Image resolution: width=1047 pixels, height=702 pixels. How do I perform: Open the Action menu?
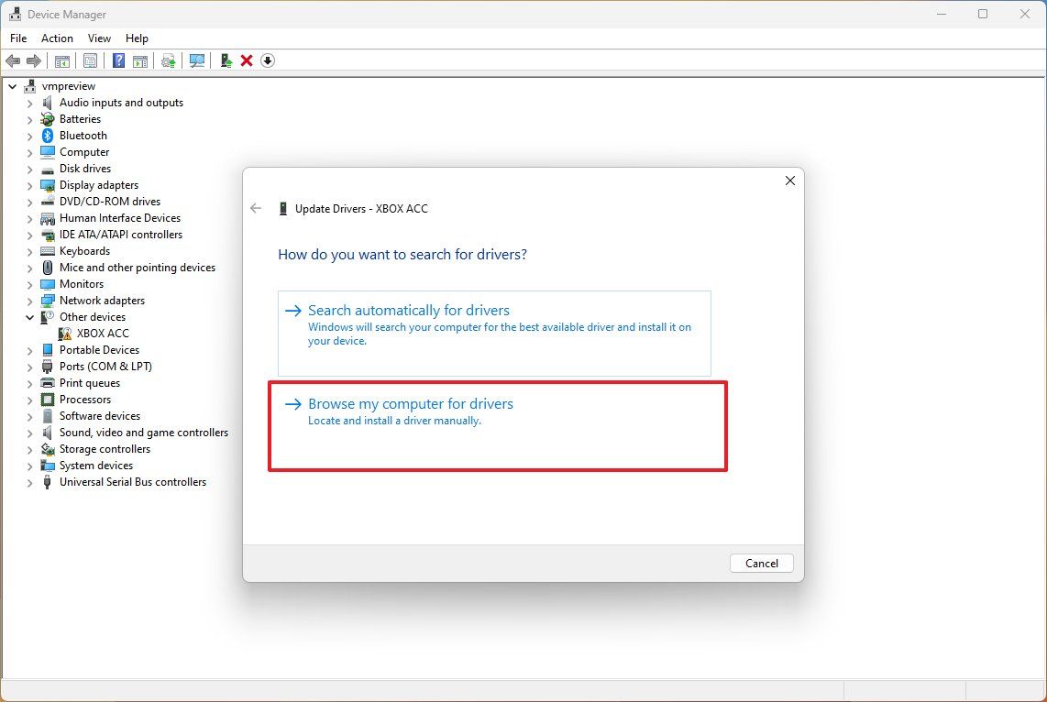click(x=57, y=38)
